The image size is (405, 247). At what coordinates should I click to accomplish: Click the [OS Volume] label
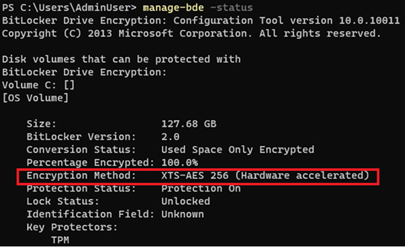pos(35,98)
